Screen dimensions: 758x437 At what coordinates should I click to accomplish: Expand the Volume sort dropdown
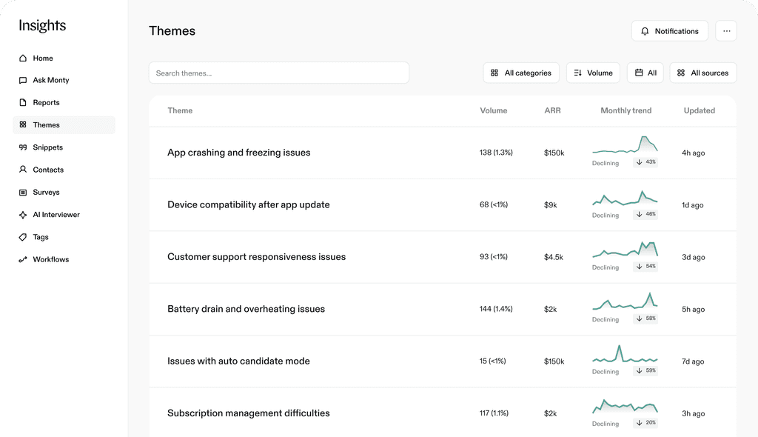click(593, 73)
